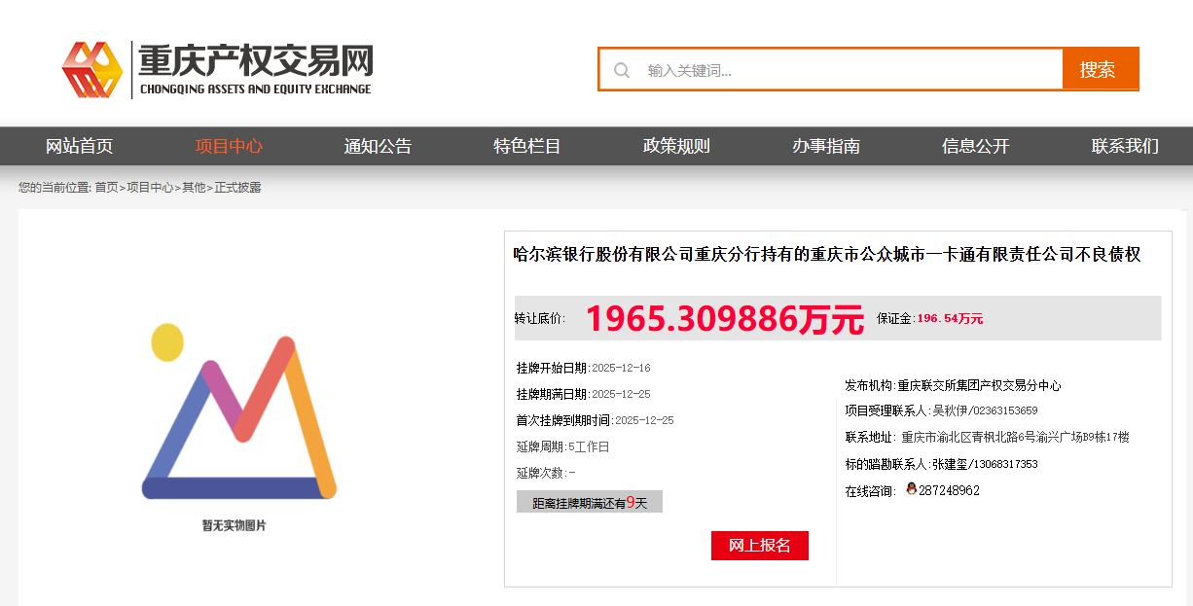Click the red 网上报名 button
Screen dimensions: 1193x606
pos(759,546)
